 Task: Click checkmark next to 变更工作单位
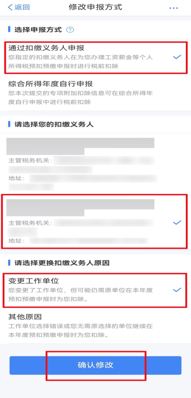pos(177,290)
